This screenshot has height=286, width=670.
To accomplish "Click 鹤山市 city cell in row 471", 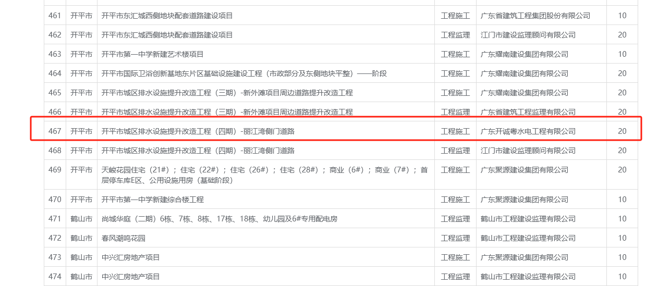I will click(x=81, y=219).
